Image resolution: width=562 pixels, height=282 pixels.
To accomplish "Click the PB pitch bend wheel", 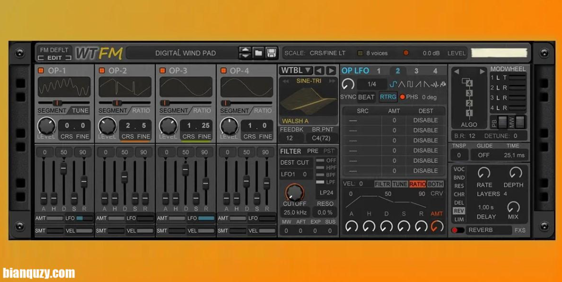I will (503, 122).
